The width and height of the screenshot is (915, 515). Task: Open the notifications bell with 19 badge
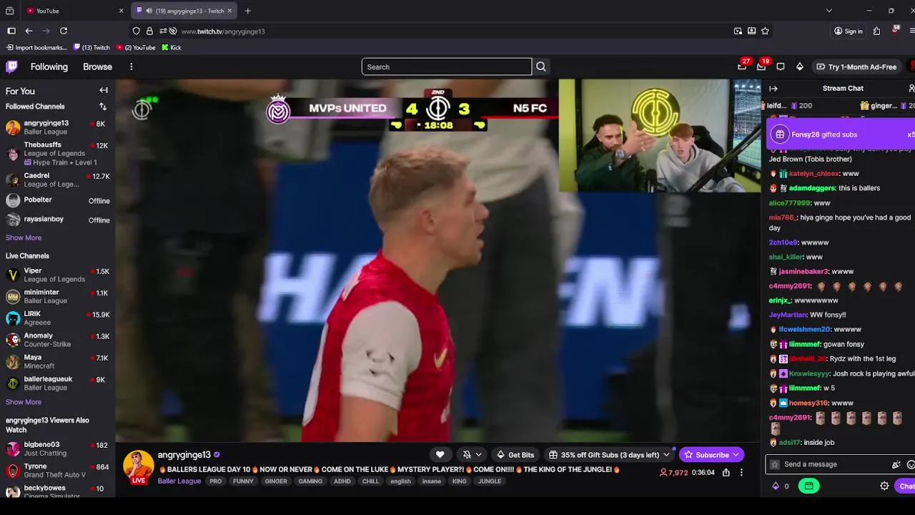point(761,67)
